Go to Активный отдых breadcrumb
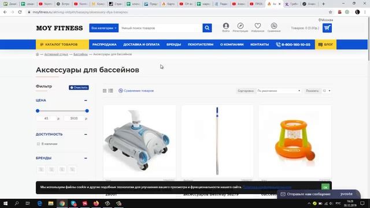Screen dimensions: 370x208 click(x=56, y=54)
